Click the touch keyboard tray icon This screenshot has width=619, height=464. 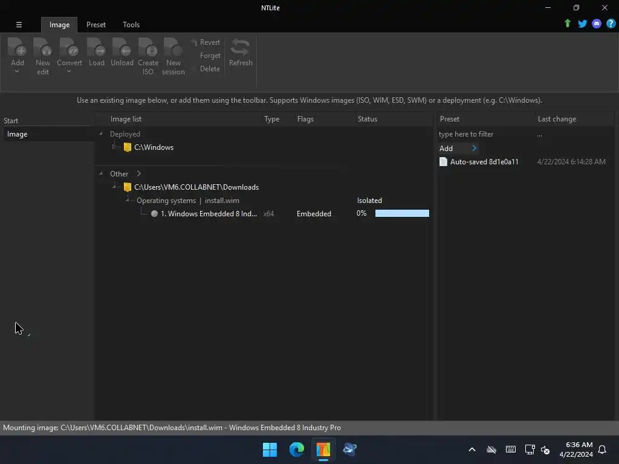click(510, 449)
